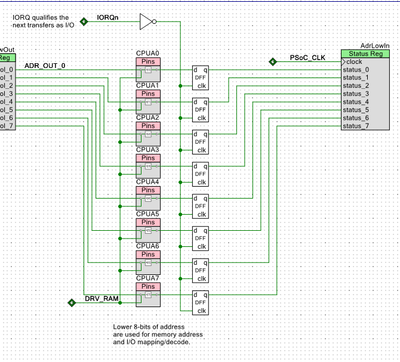Select the 'IORQ qualifies the next transfers' annotation
400x362 pixels.
coord(44,22)
